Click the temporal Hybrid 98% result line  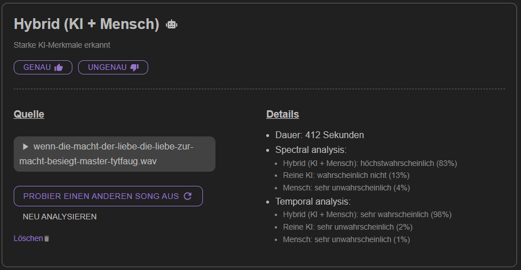point(367,215)
